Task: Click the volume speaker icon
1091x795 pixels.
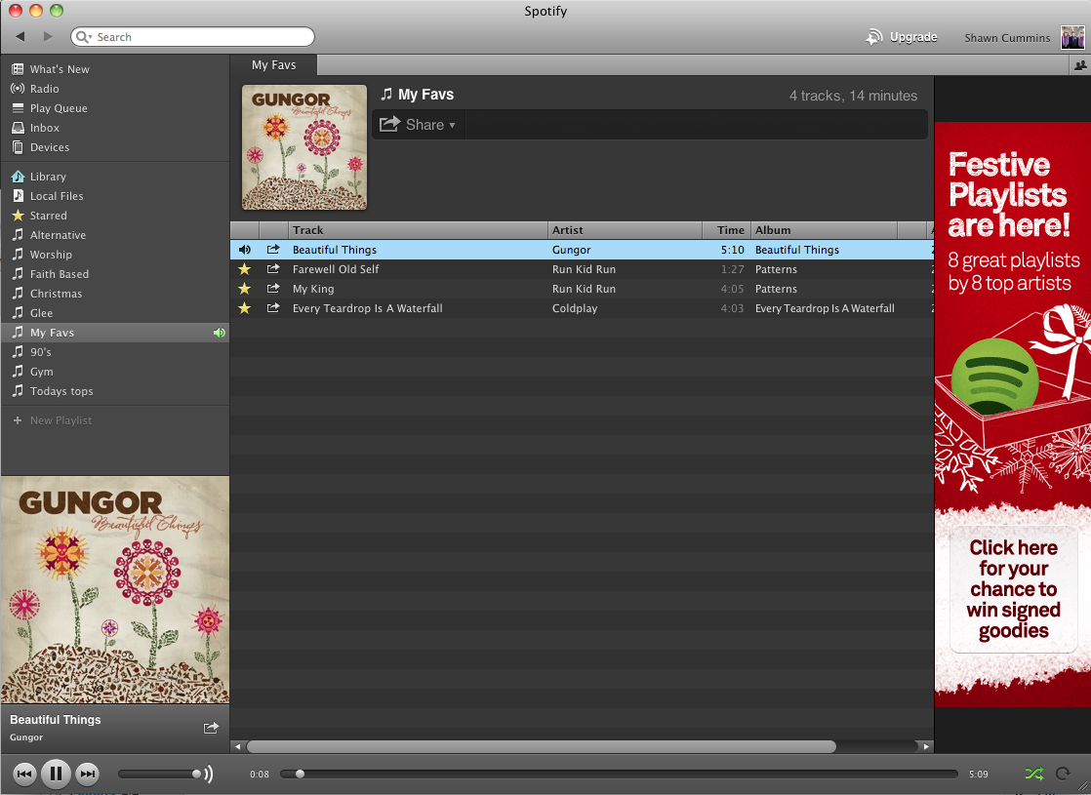Action: (208, 774)
